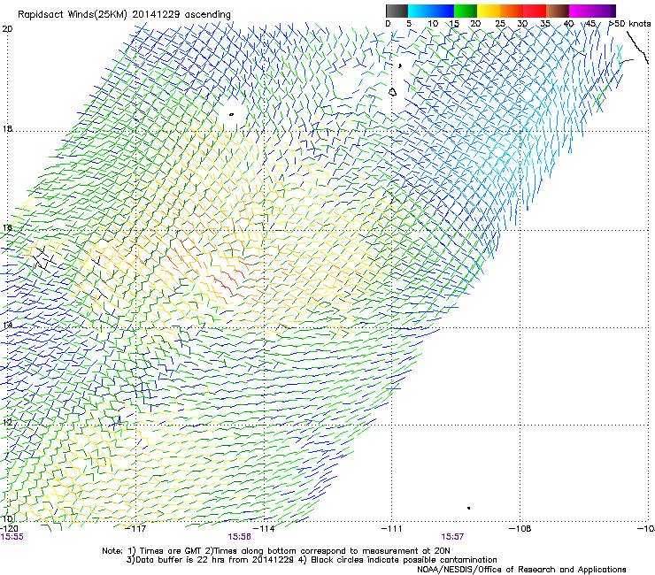Click the dark purple 45-50 knots legend segment
This screenshot has width=655, height=575.
coord(604,11)
